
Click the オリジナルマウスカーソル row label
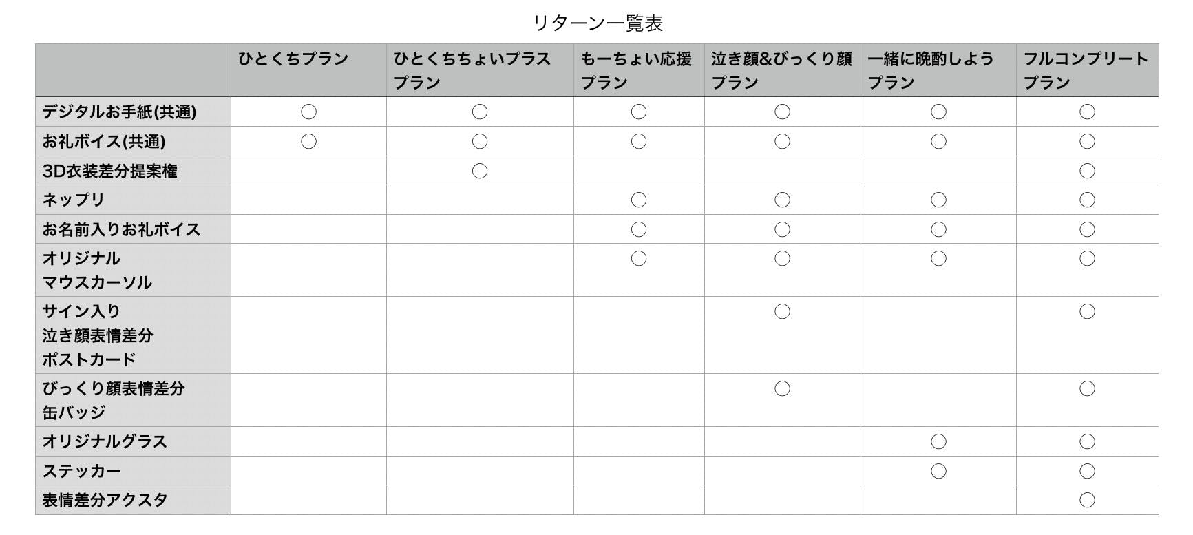point(97,270)
